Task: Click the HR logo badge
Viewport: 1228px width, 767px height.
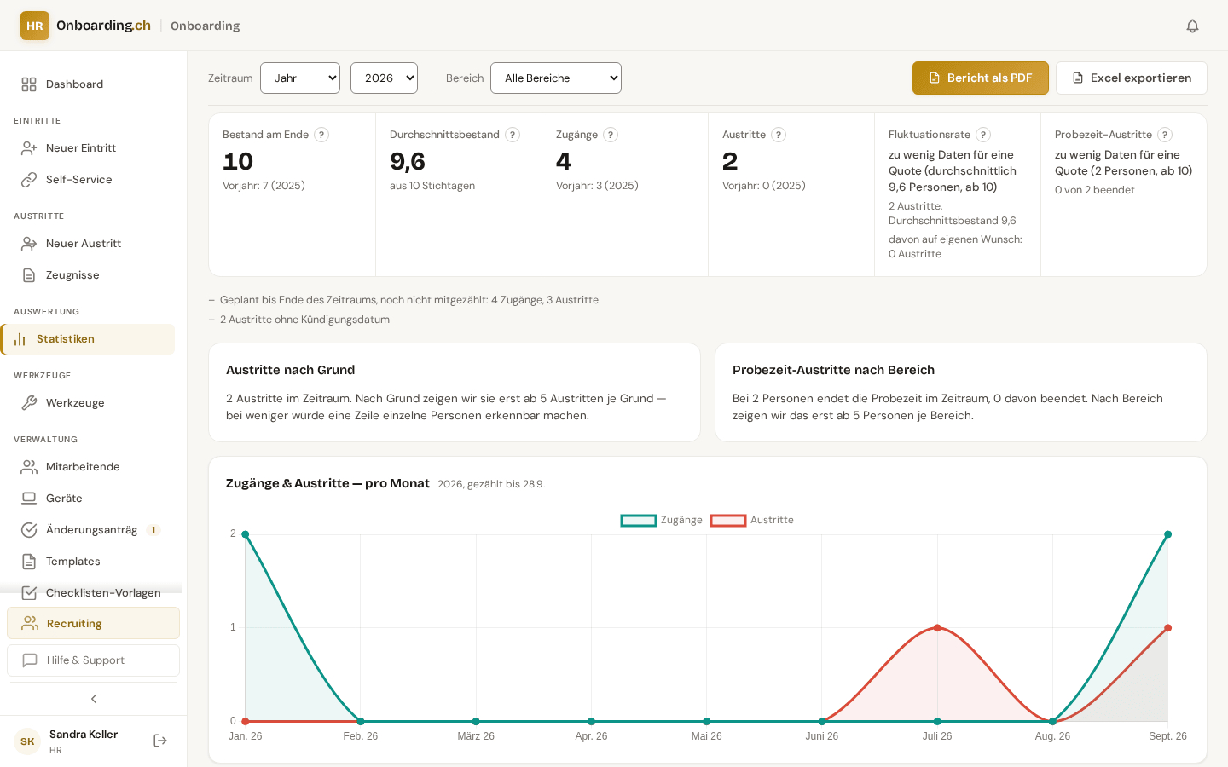Action: 35,26
